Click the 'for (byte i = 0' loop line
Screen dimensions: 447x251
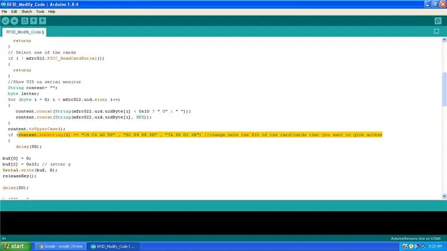[64, 100]
